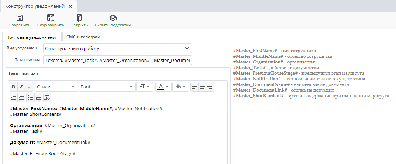Click #Master_Notification# in editor body
The height and width of the screenshot is (164, 396).
[138, 108]
